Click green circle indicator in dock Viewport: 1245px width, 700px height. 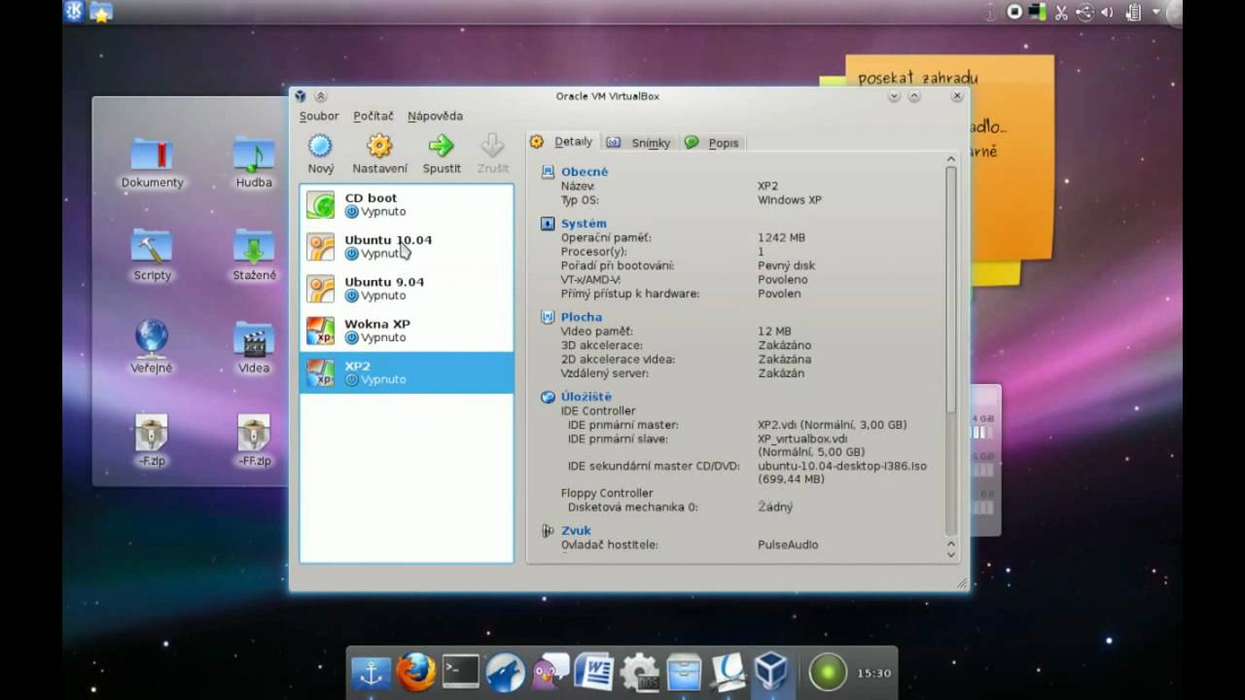coord(829,672)
